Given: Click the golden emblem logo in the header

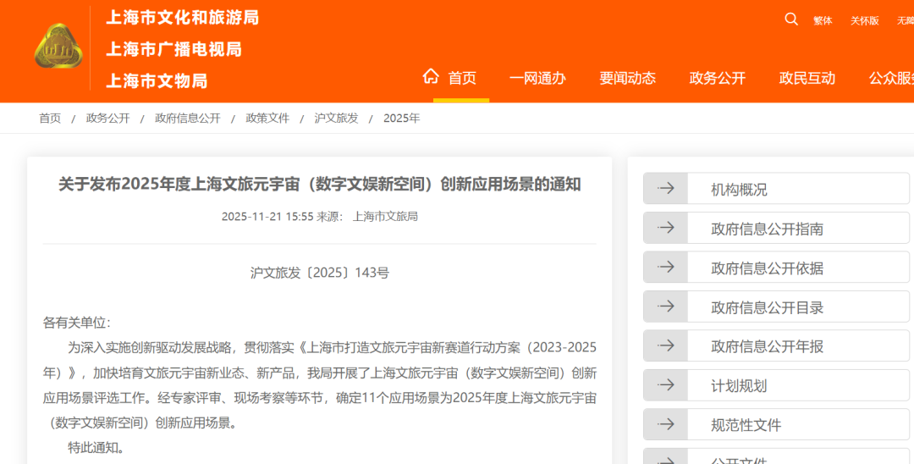Looking at the screenshot, I should click(58, 46).
